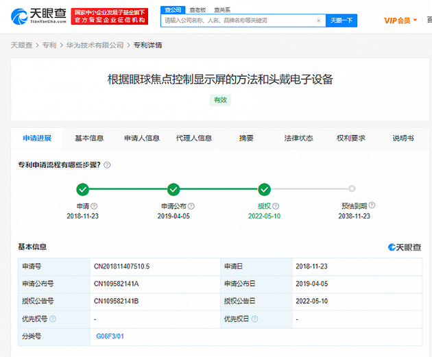Click the 专利详情 breadcrumb text

[x=148, y=45]
